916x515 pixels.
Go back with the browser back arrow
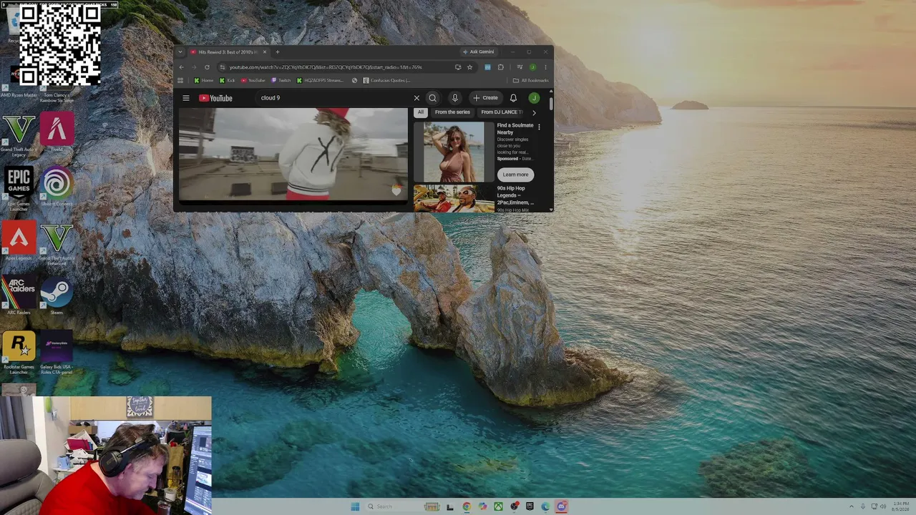181,67
